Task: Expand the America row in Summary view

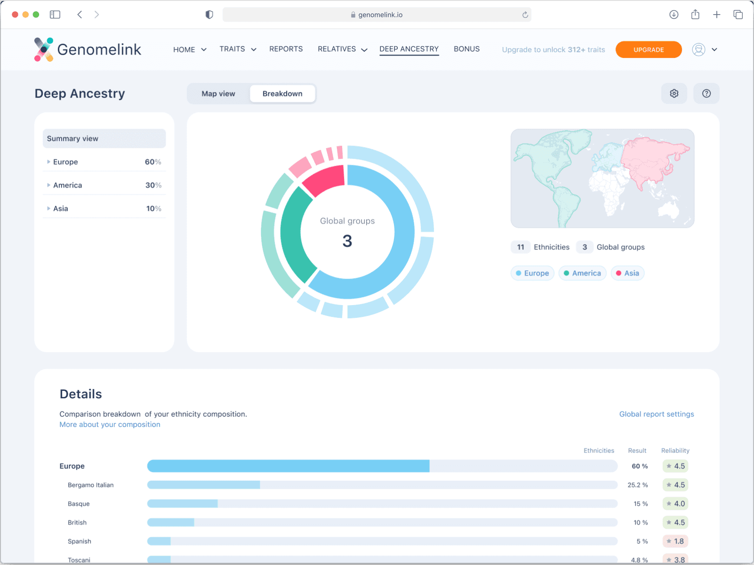Action: [104, 185]
